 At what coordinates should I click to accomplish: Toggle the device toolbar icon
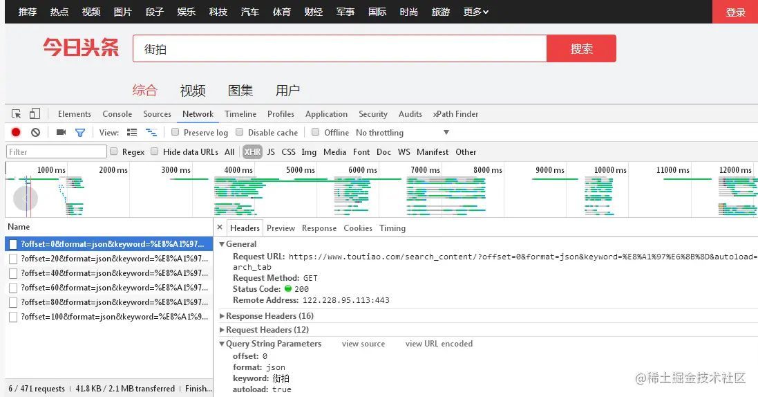click(x=35, y=113)
